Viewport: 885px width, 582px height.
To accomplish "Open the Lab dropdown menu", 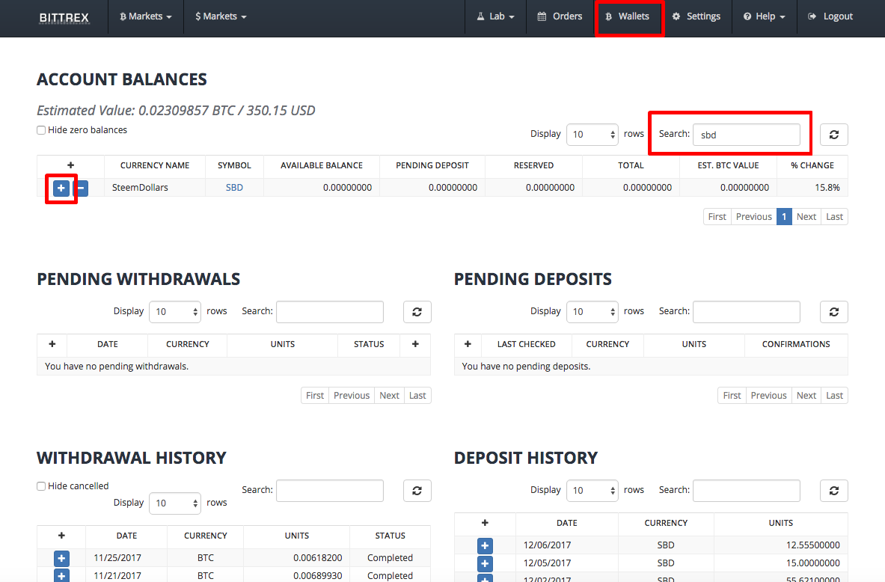I will pyautogui.click(x=495, y=16).
